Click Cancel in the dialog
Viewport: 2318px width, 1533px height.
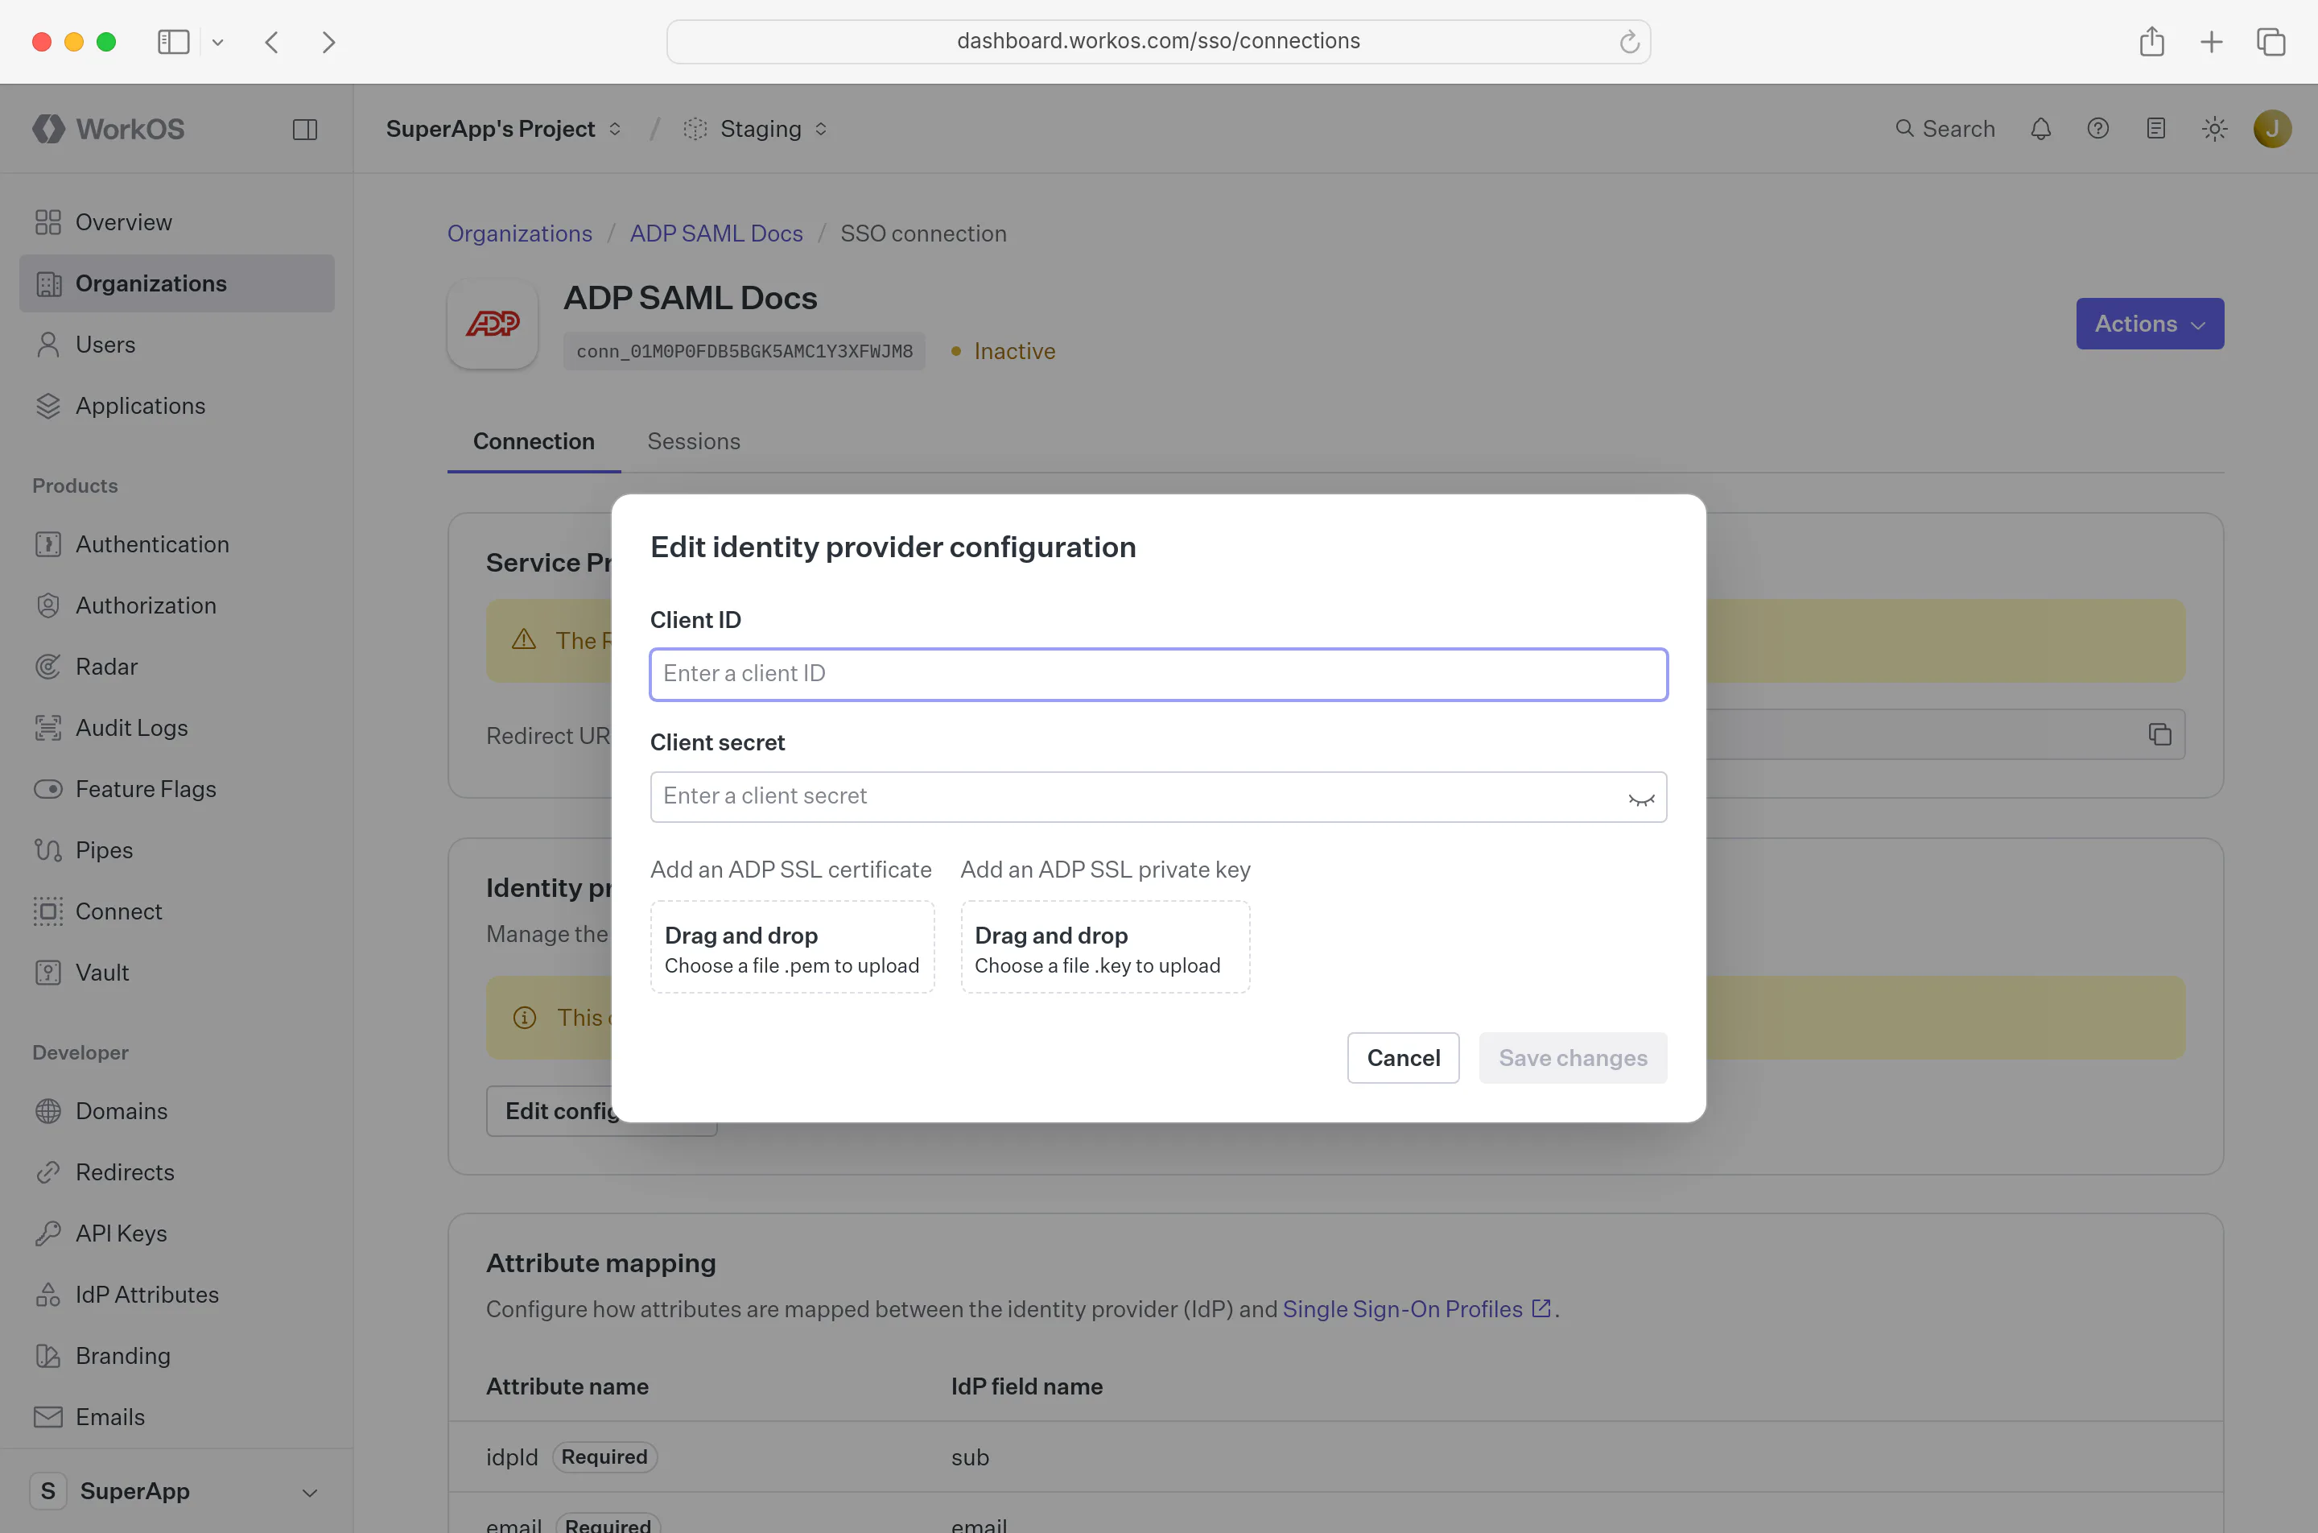pos(1402,1058)
